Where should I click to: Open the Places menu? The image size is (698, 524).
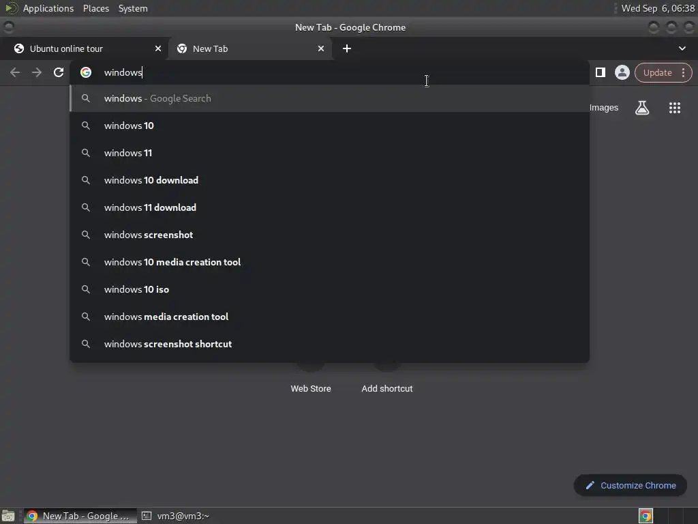[x=96, y=8]
